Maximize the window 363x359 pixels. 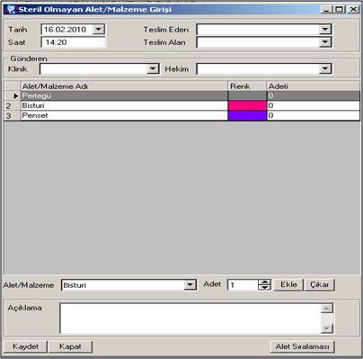pyautogui.click(x=340, y=9)
